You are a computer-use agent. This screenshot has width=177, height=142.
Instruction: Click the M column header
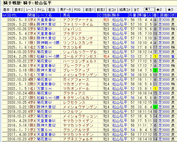[5, 15]
